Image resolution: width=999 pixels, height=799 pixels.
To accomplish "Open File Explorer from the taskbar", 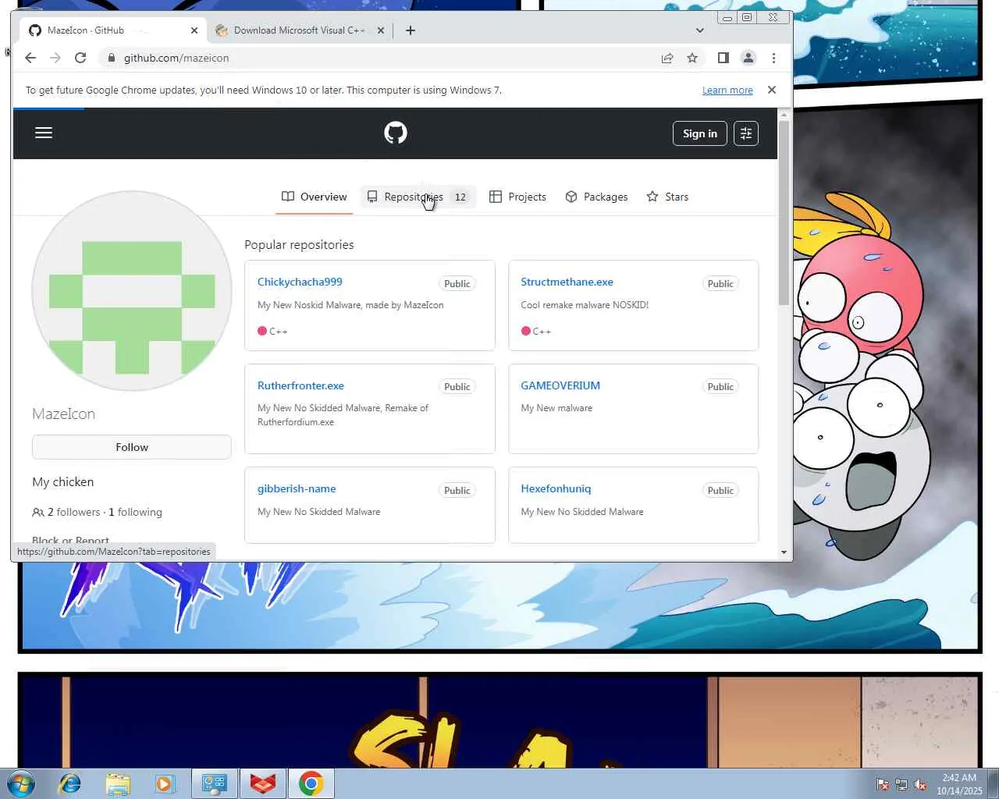I will [118, 783].
